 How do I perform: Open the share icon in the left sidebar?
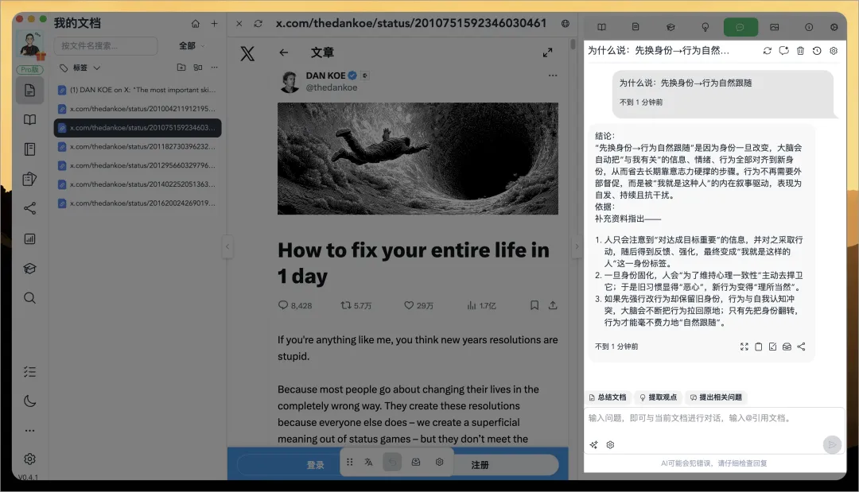click(29, 207)
